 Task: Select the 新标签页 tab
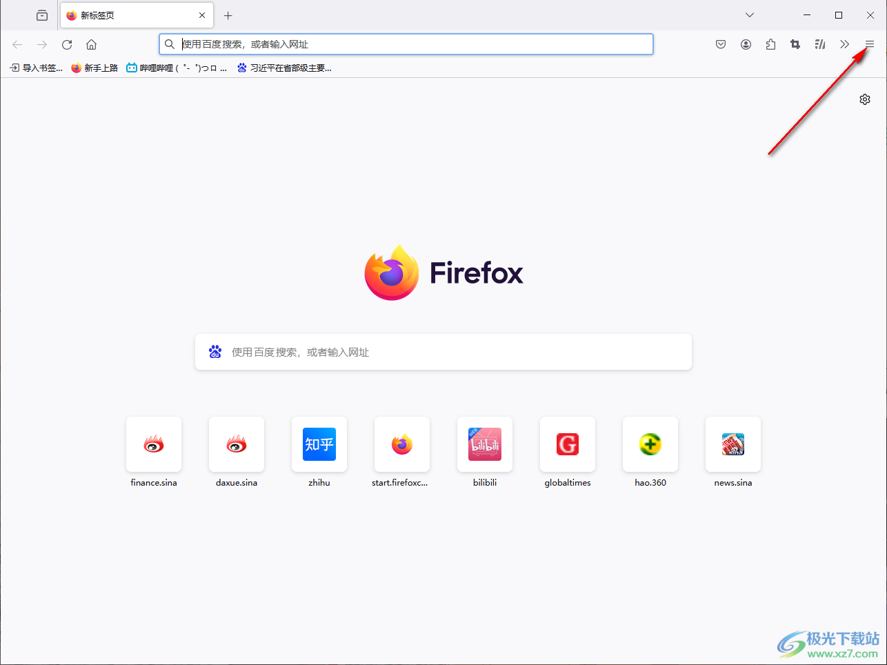(x=137, y=15)
